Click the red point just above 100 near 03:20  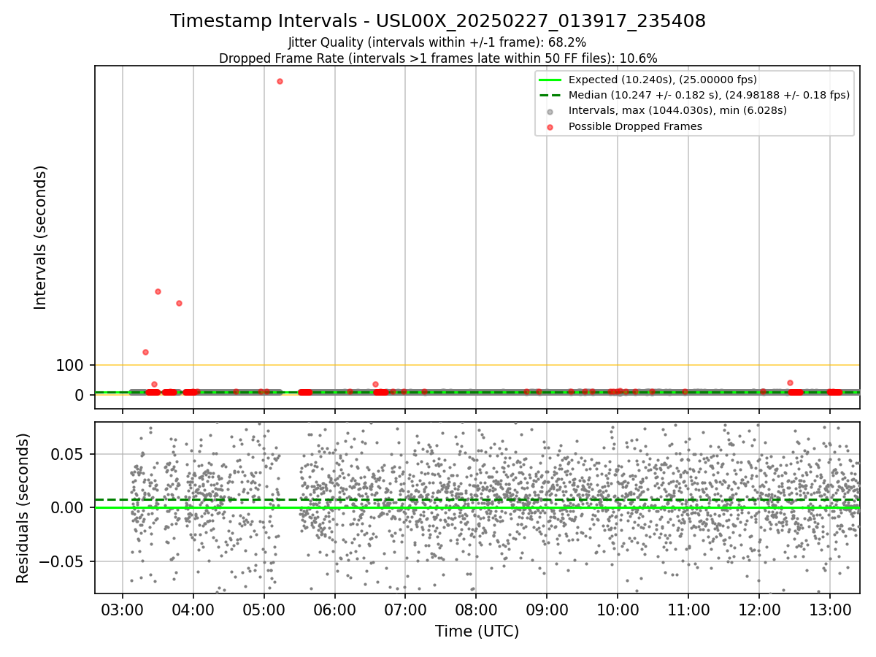click(x=145, y=352)
